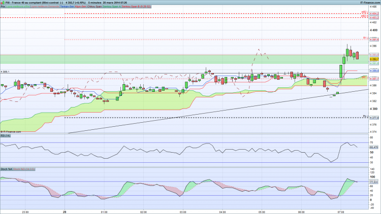Select the R1 pivot price label 4 397,6
The height and width of the screenshot is (214, 381).
pyautogui.click(x=374, y=40)
